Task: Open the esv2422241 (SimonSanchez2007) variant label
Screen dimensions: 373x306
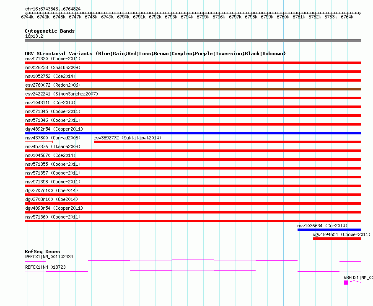Action: [x=62, y=94]
